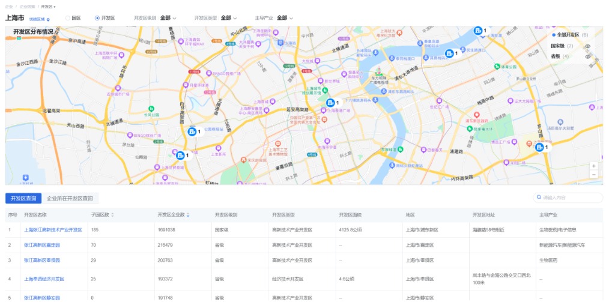Open the 上海张江高新技术产业开发区 link
The image size is (609, 302).
53,230
